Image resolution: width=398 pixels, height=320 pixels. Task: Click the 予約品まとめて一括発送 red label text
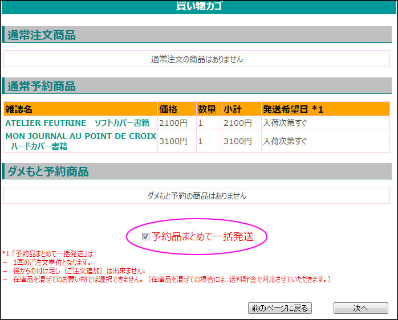(202, 237)
